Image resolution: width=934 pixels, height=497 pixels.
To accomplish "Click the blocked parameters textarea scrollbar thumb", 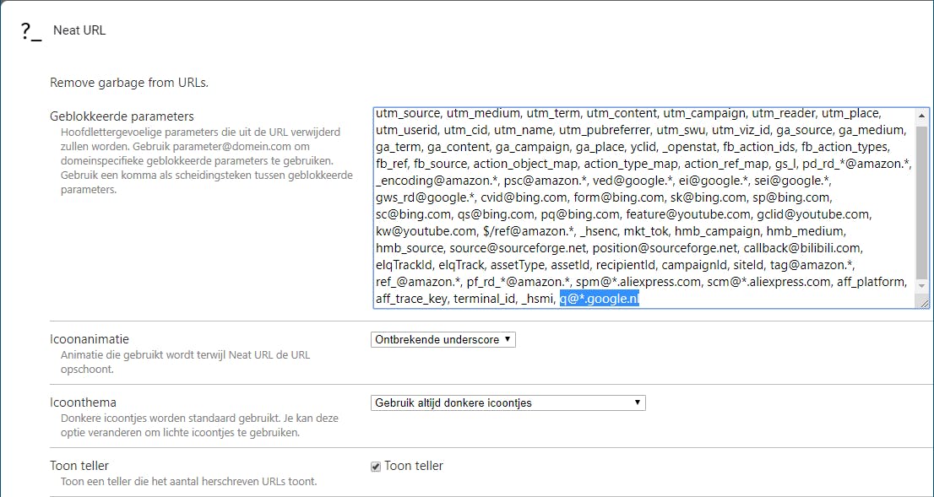I will click(921, 203).
